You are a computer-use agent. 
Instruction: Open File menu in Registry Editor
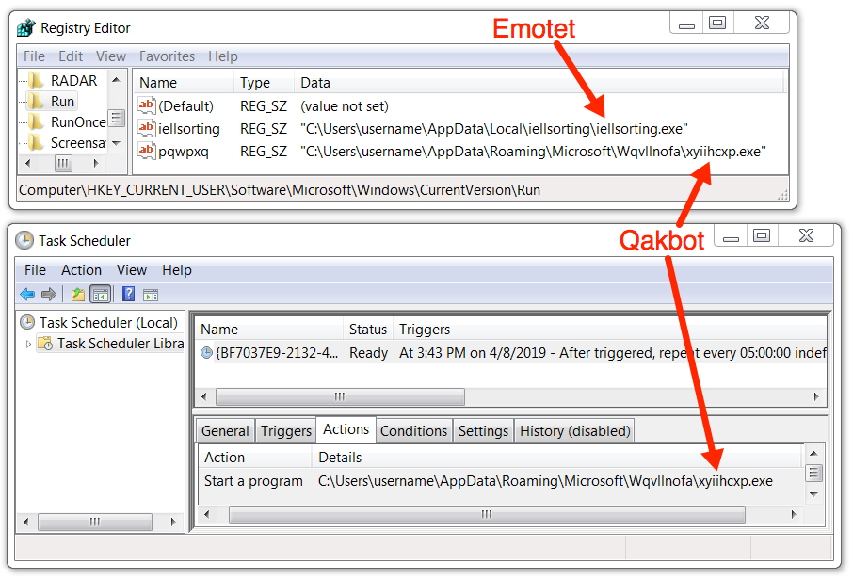point(34,56)
